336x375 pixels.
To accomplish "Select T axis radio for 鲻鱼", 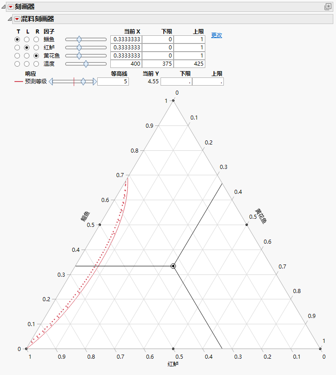I will [x=17, y=39].
